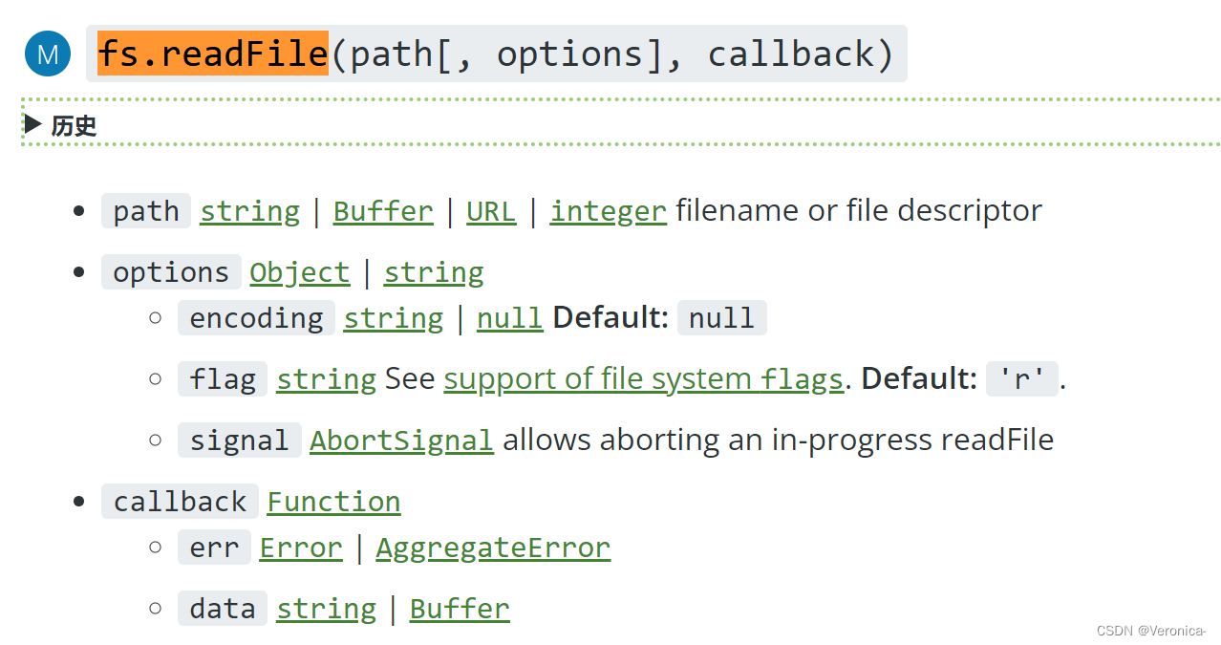Follow the URL type link
Image resolution: width=1221 pixels, height=645 pixels.
click(491, 210)
